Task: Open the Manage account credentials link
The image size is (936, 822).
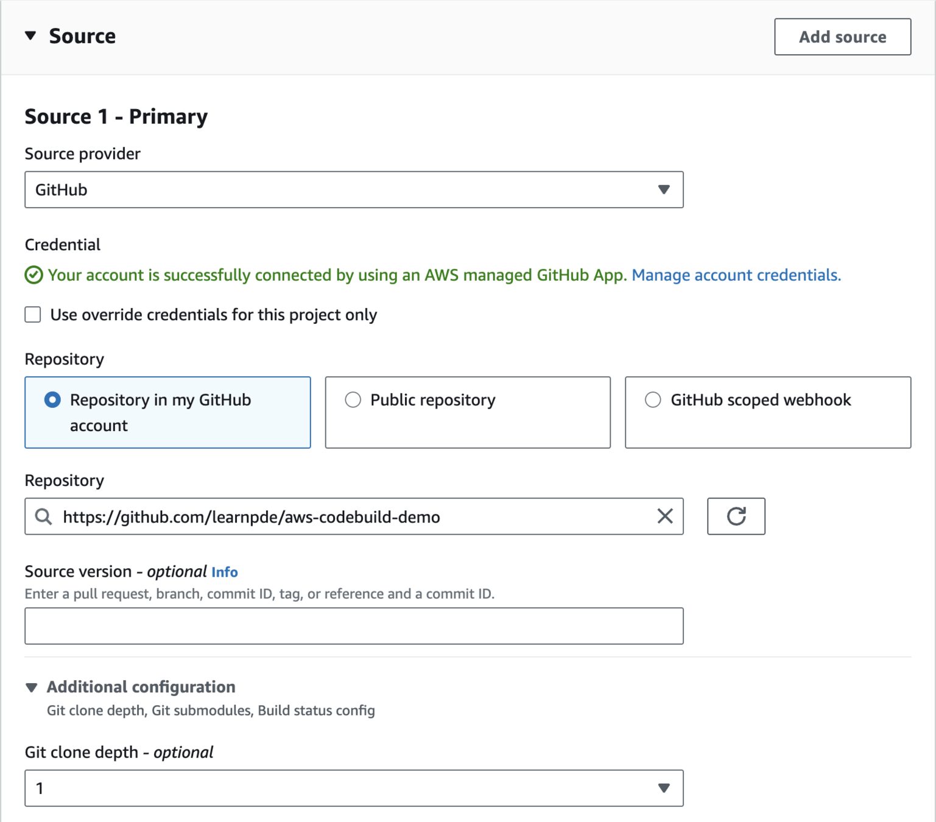Action: pyautogui.click(x=736, y=275)
